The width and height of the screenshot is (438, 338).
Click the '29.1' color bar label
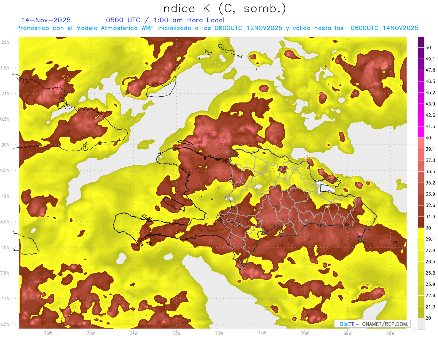click(430, 239)
